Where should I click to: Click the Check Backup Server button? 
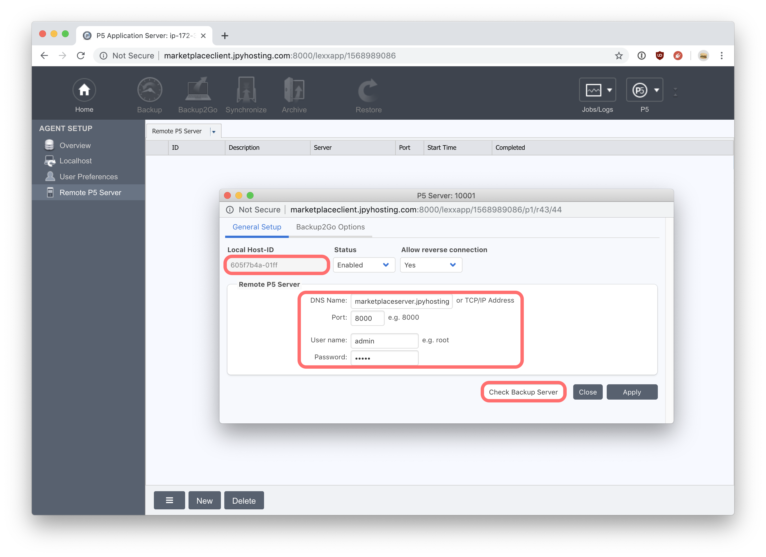(523, 392)
